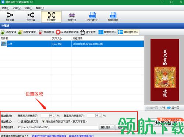Switch to 详细信息显示 detail view
The width and height of the screenshot is (184, 137).
(x=128, y=32)
